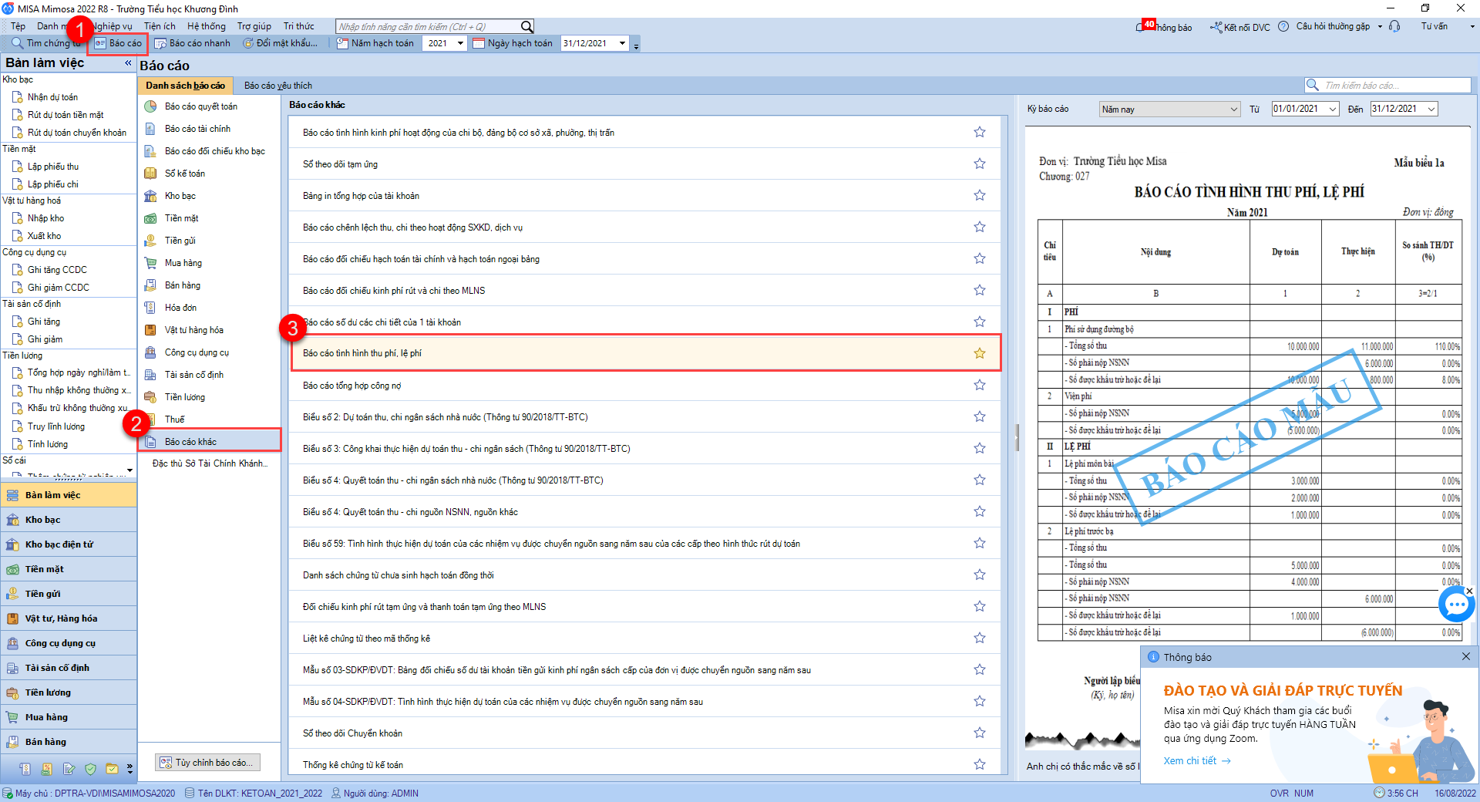Collapse the Bàn làm việc sidebar panel

pyautogui.click(x=128, y=63)
